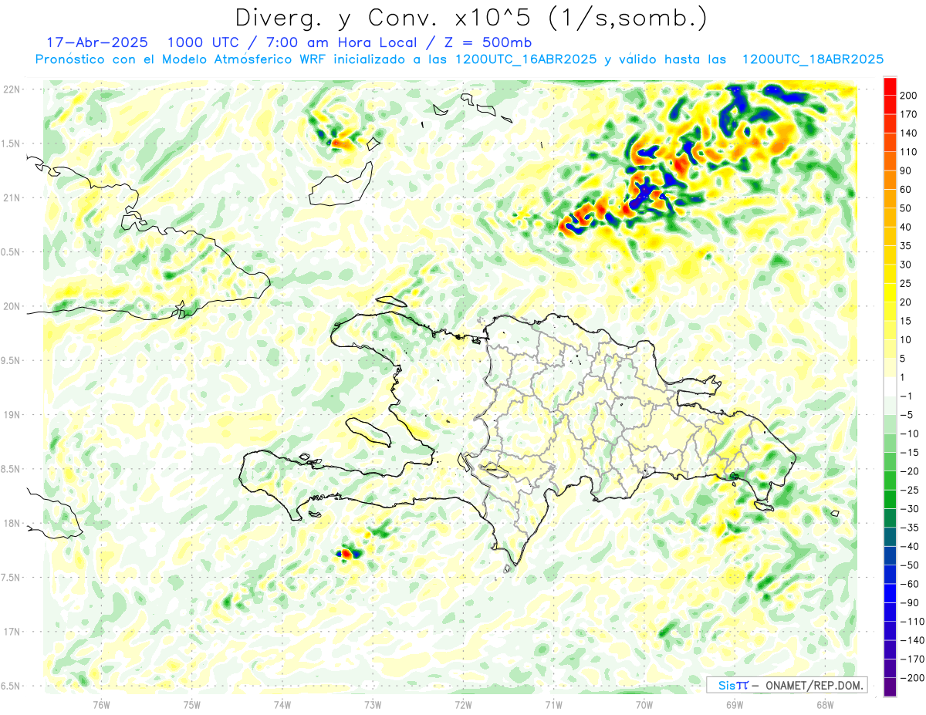
Task: Click the '19N' latitude label
Action: (11, 415)
